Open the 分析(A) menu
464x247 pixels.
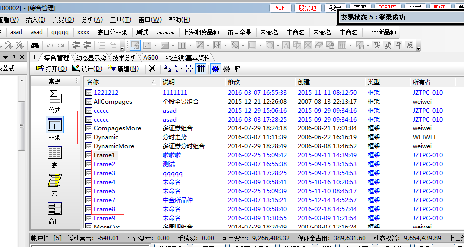pyautogui.click(x=92, y=20)
